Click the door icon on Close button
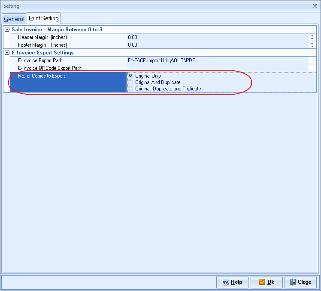This screenshot has height=291, width=321. pyautogui.click(x=293, y=282)
